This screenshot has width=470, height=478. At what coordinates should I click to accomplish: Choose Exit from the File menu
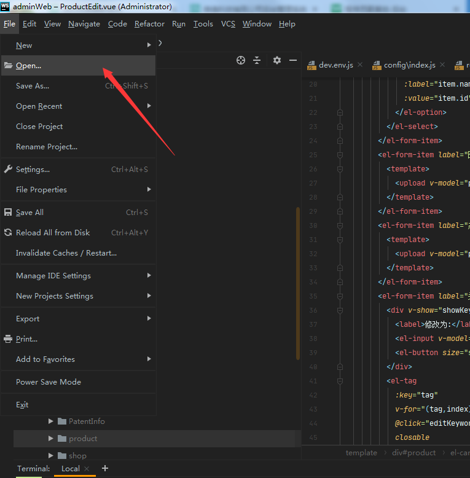[79, 404]
